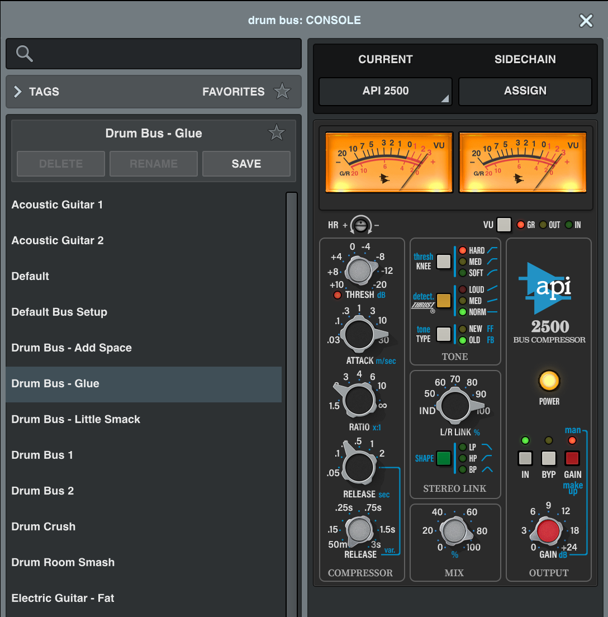Image resolution: width=608 pixels, height=617 pixels.
Task: Select the Acoustic Guitar 1 preset
Action: point(144,205)
